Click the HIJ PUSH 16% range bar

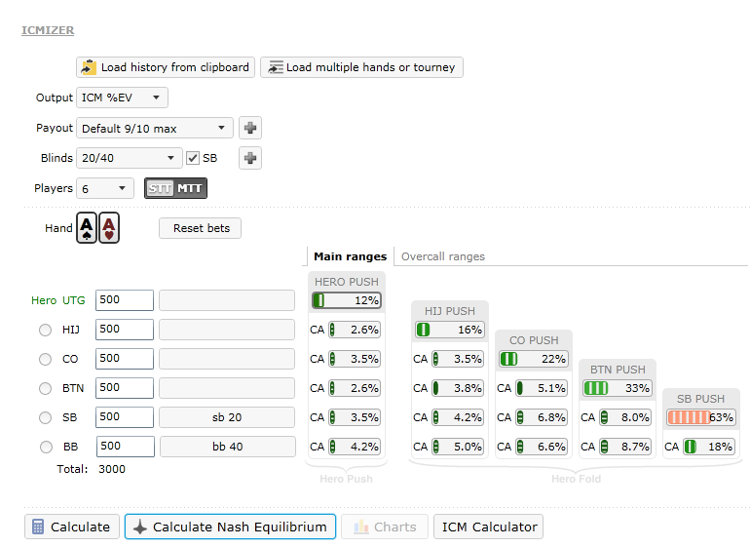pos(450,330)
